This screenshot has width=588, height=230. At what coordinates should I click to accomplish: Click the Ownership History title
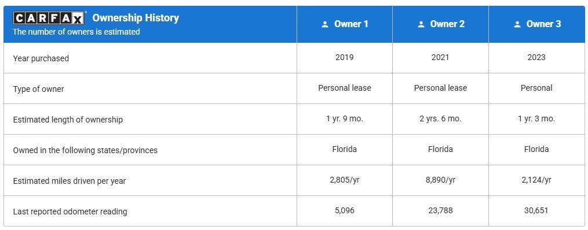(x=136, y=17)
